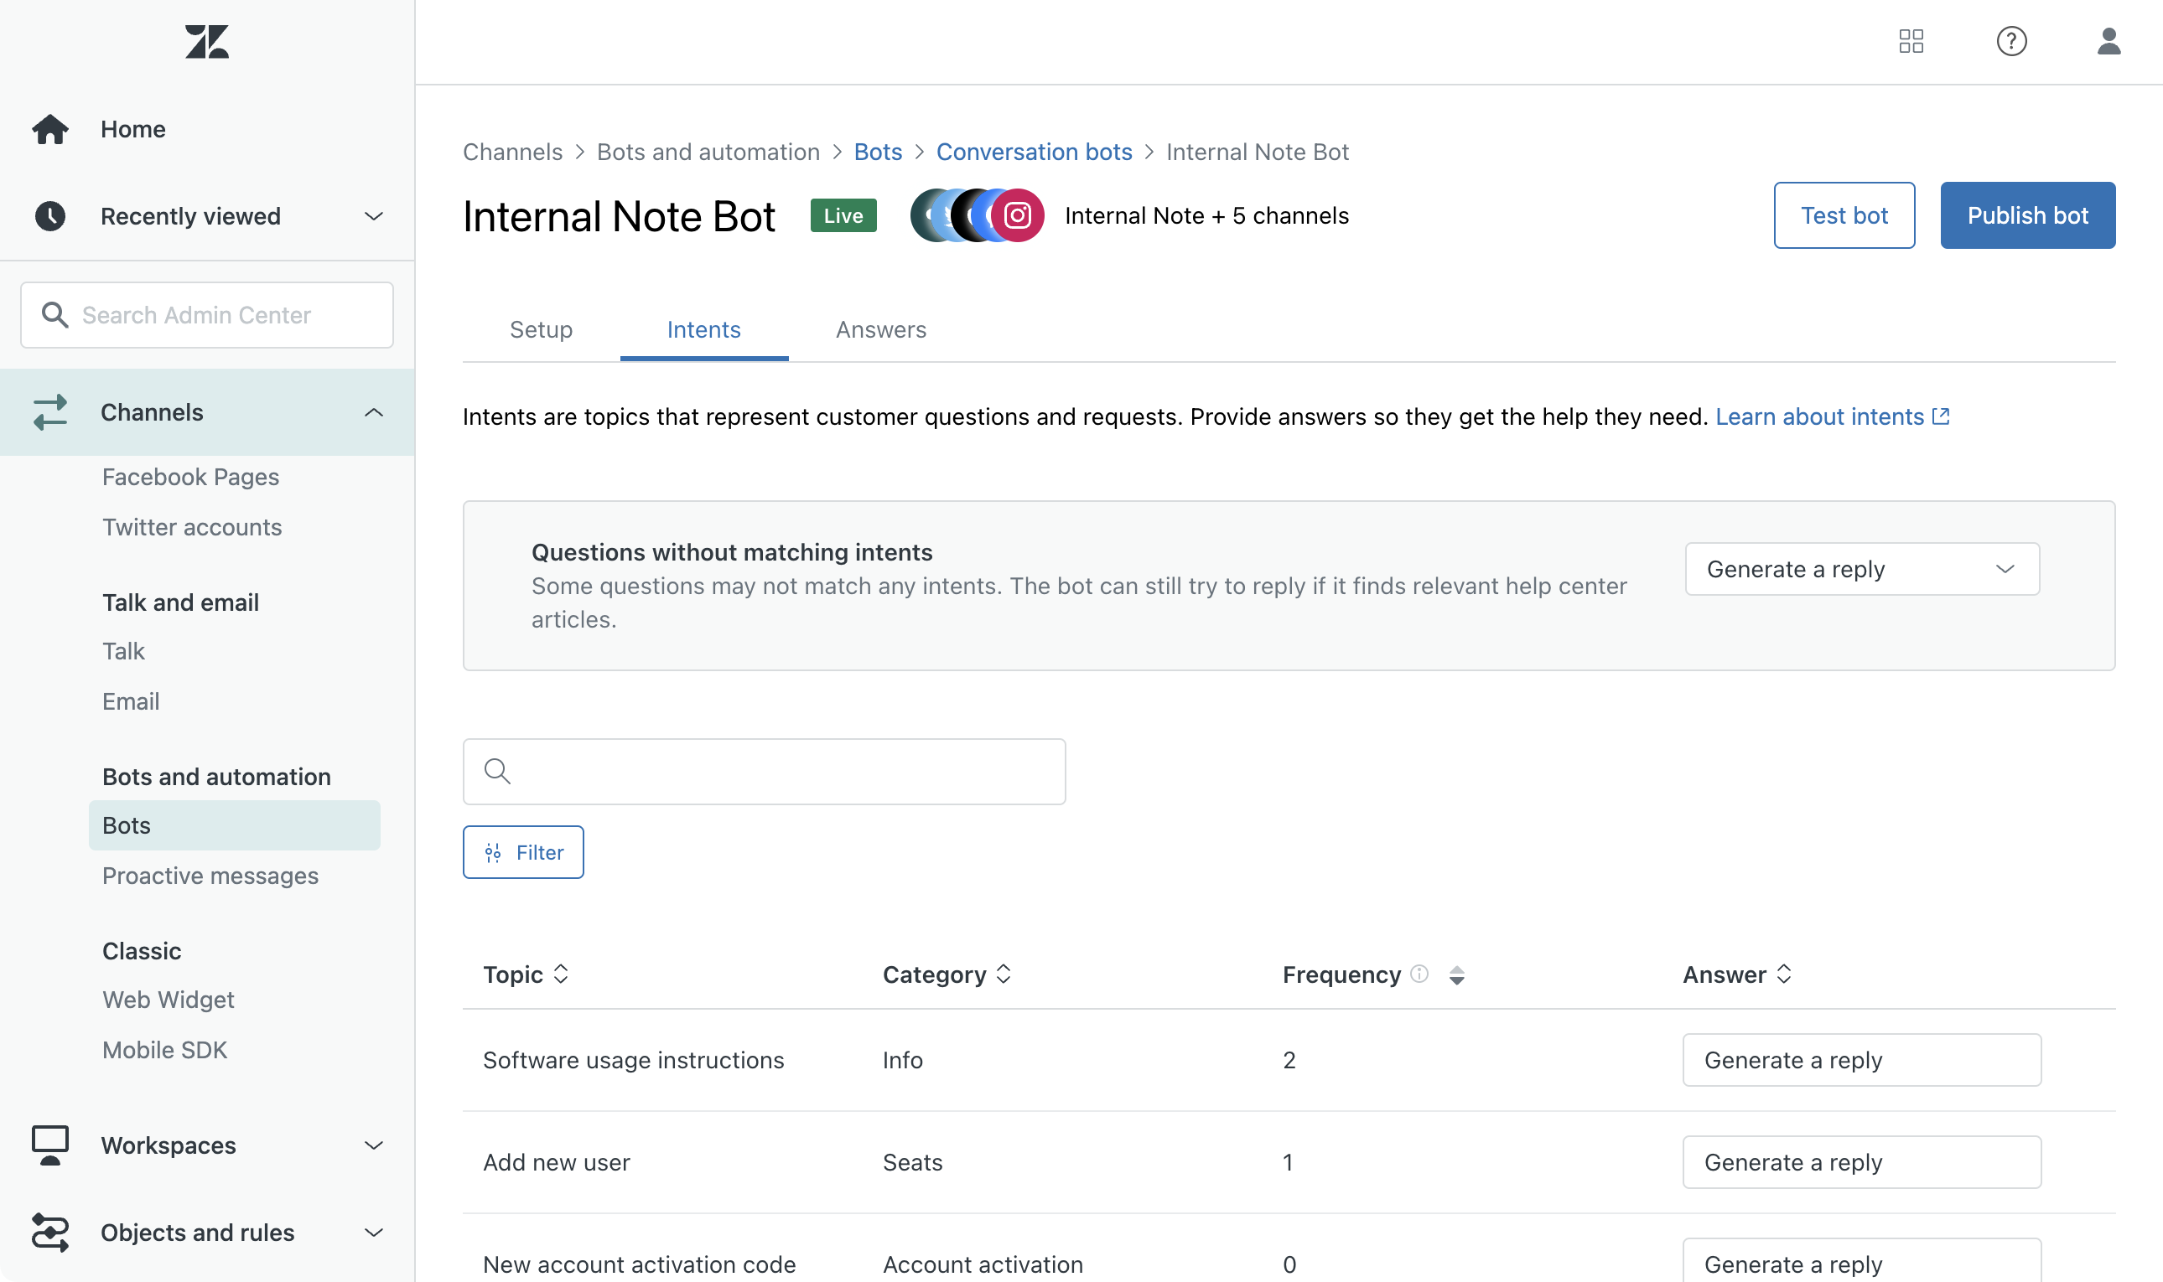This screenshot has height=1282, width=2163.
Task: Open the unmatched questions reply dropdown
Action: [1861, 569]
